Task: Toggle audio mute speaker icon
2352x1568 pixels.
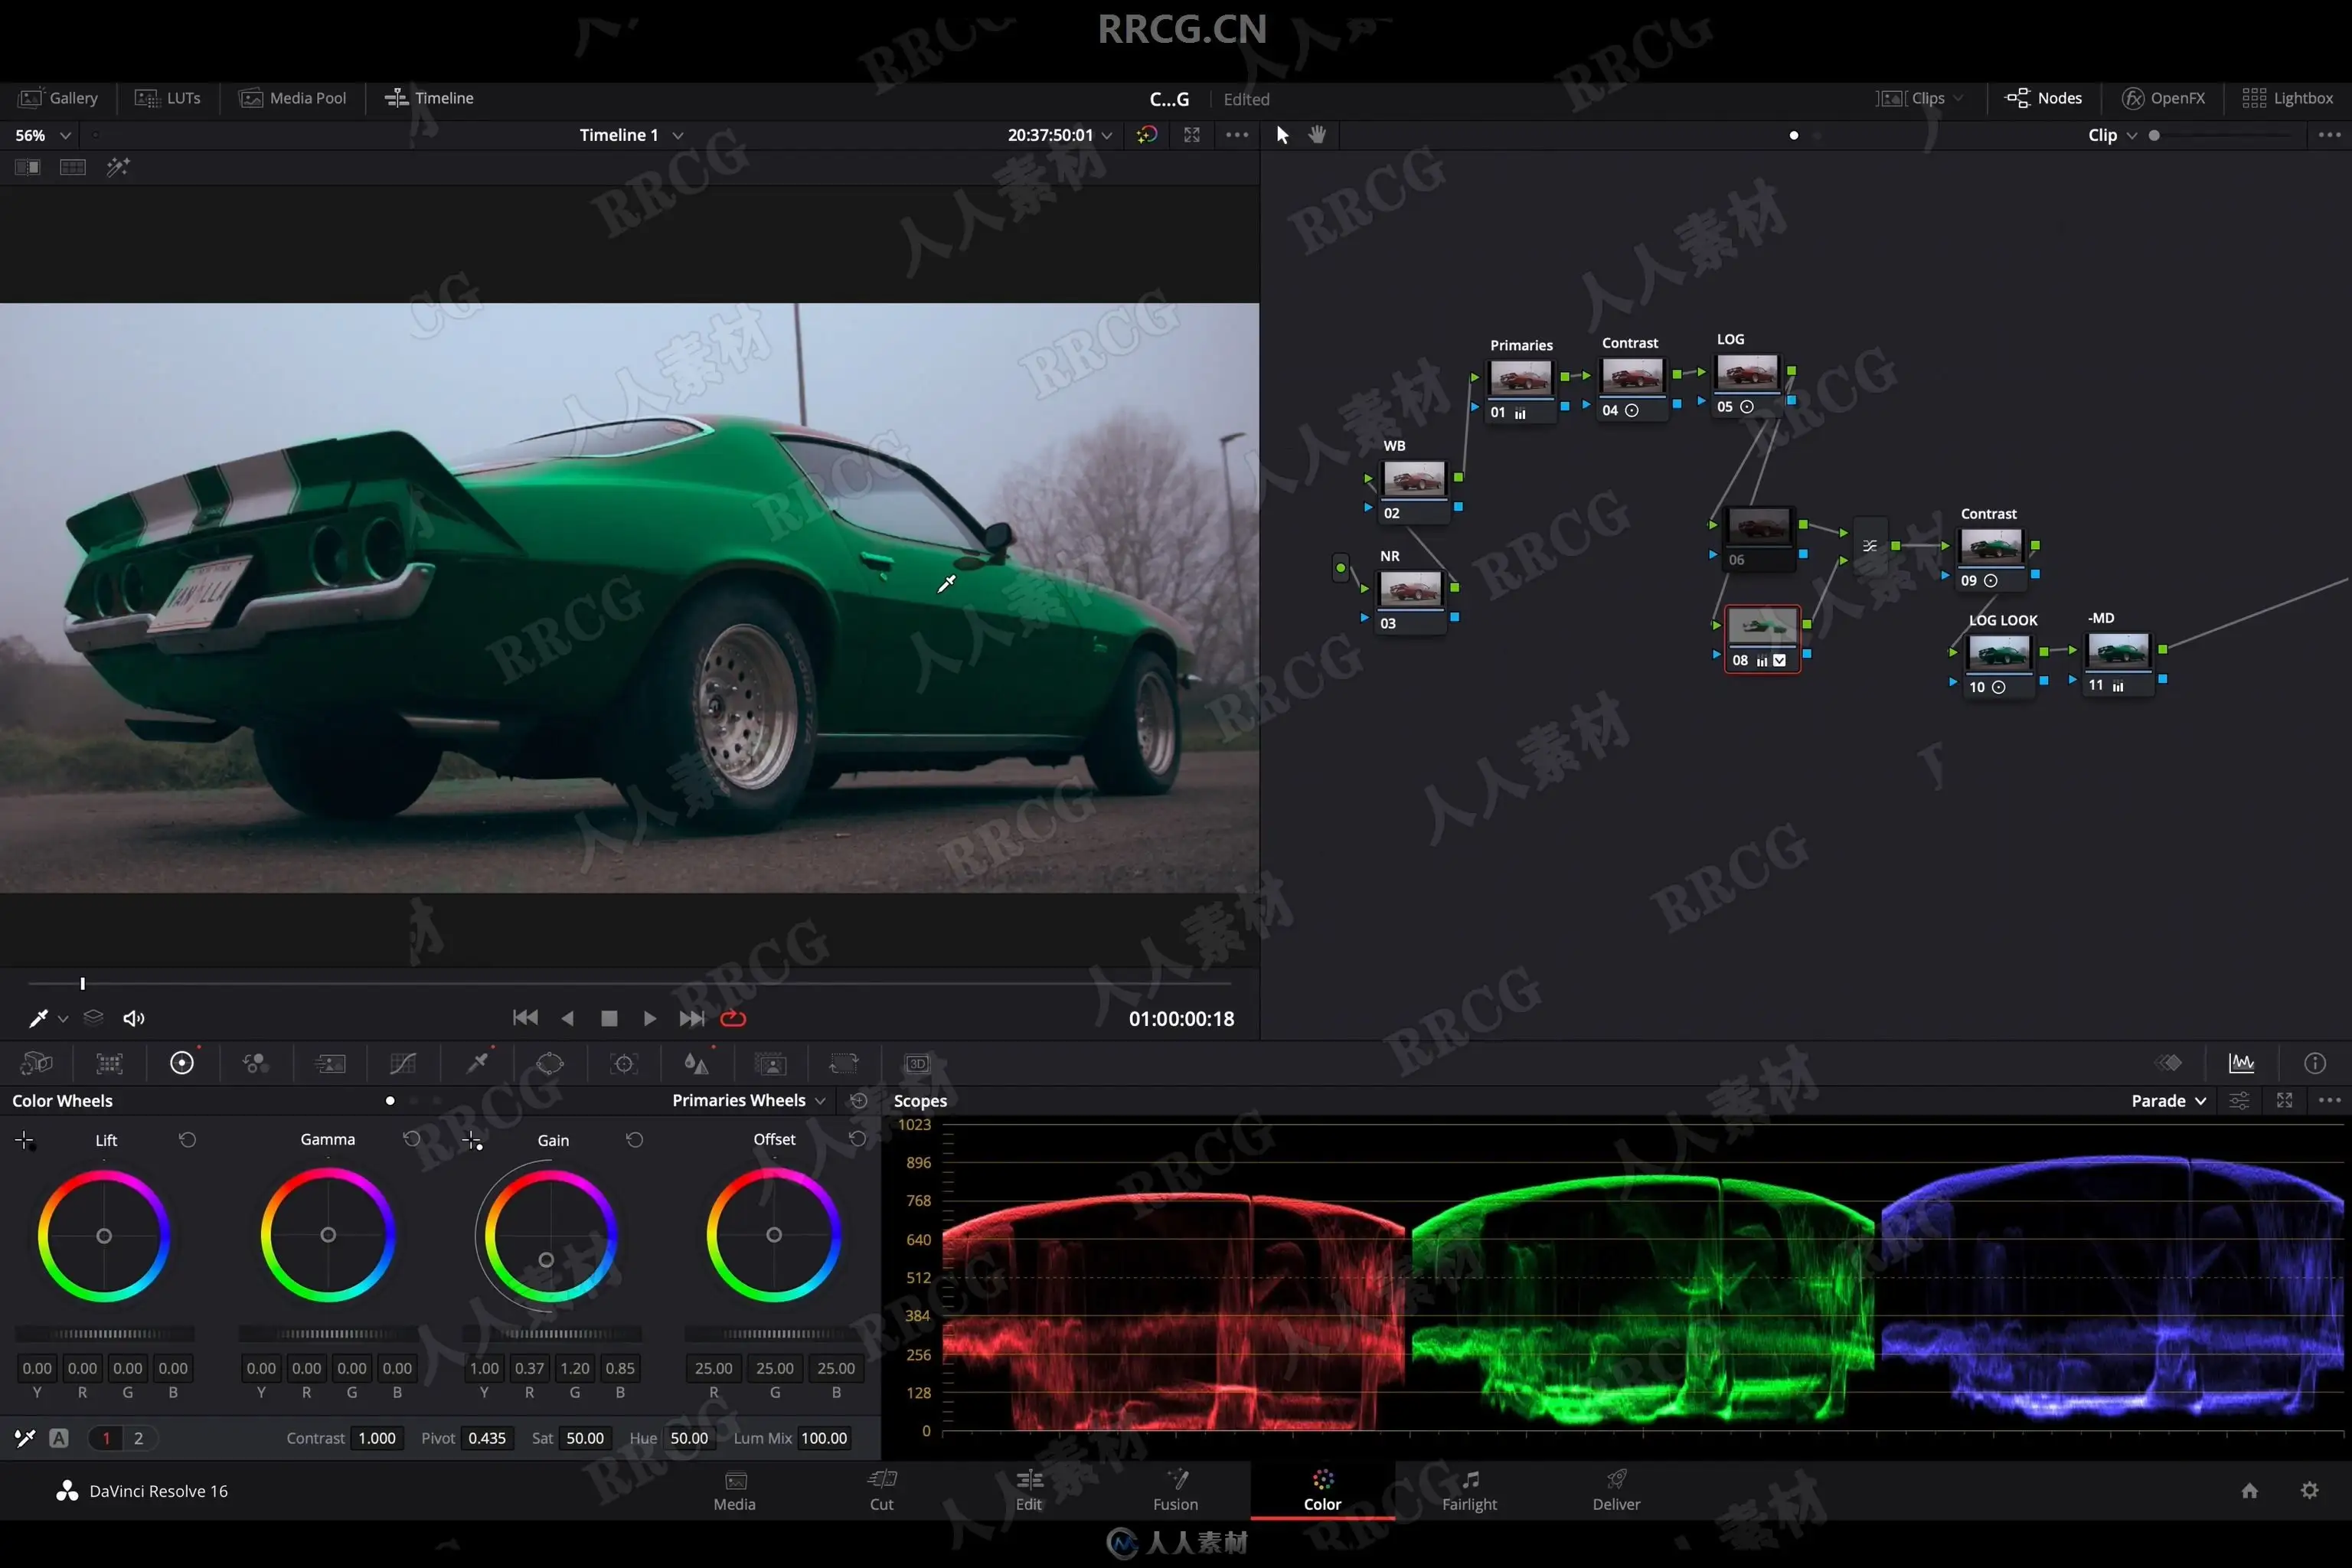Action: [x=133, y=1018]
